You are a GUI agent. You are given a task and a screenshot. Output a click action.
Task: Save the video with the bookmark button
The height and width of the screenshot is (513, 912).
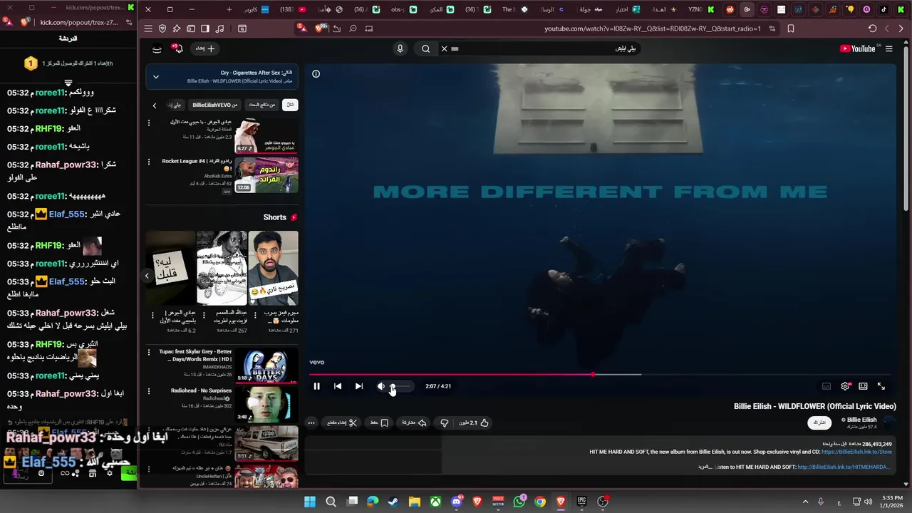coord(380,423)
